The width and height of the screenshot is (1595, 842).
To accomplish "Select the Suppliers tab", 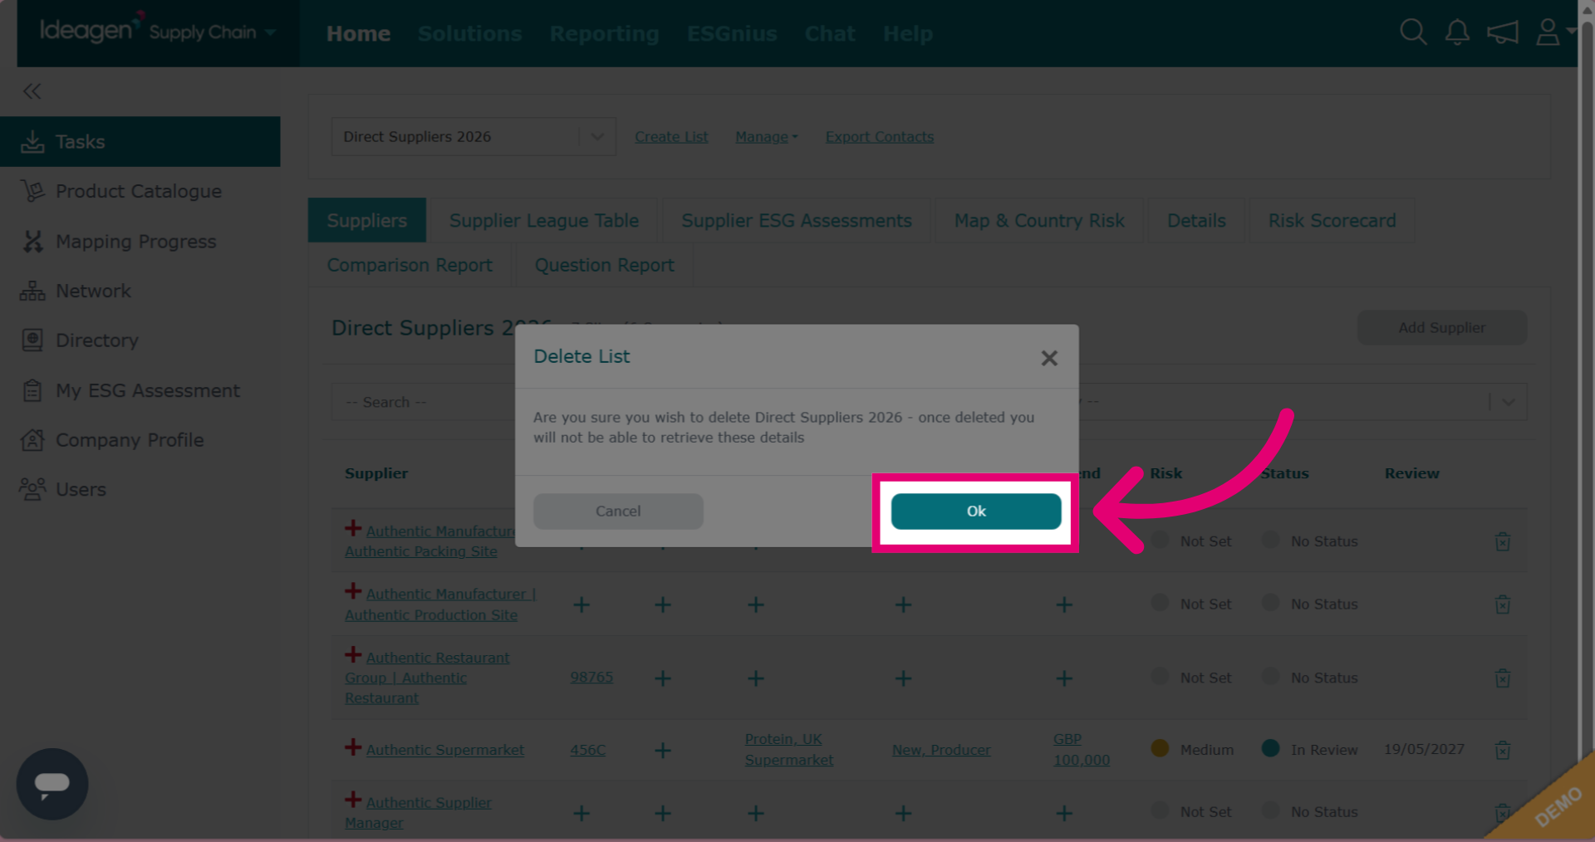I will click(367, 221).
